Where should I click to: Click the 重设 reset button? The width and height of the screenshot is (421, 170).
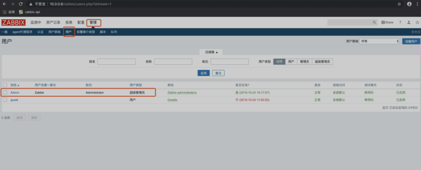click(x=218, y=73)
